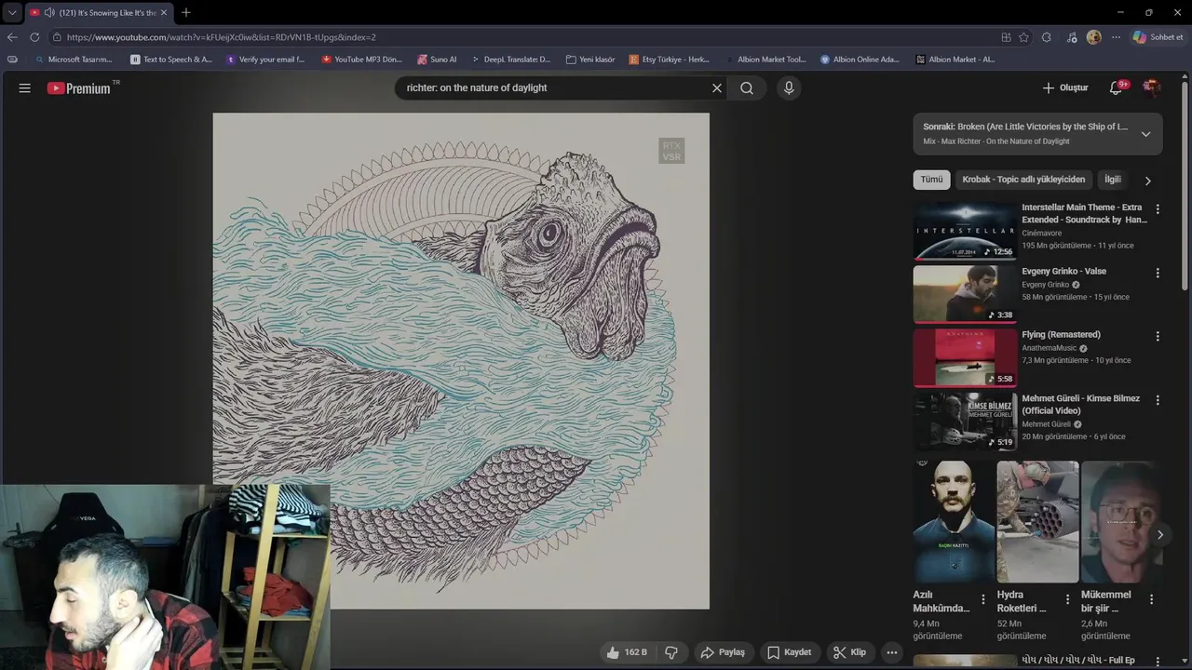
Task: Open browser settings three-dot menu
Action: coord(1116,37)
